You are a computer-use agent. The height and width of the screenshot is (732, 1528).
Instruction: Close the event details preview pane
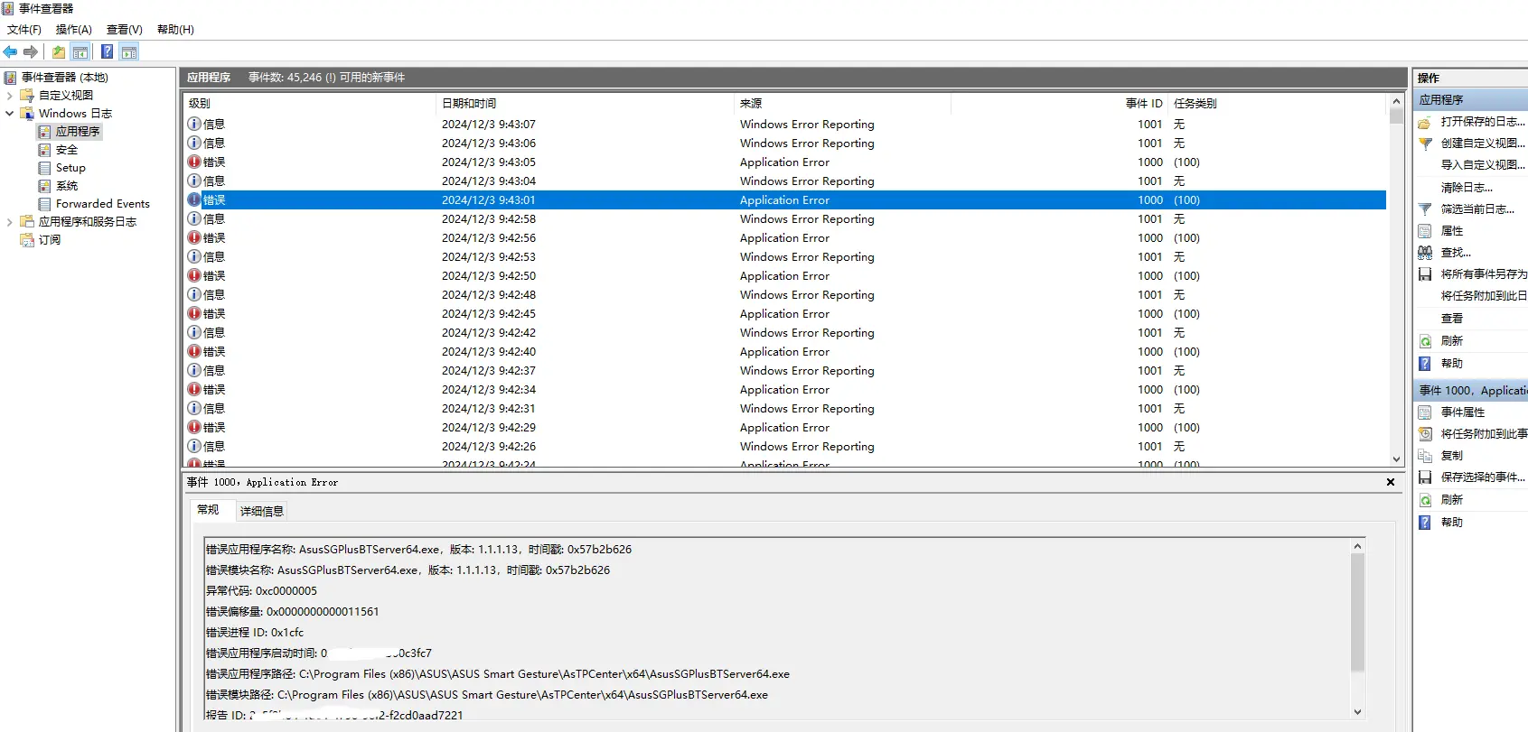coord(1390,483)
